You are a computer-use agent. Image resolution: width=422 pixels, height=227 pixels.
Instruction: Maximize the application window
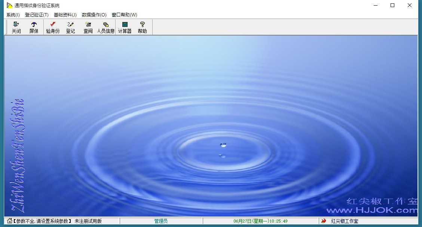tap(392, 5)
